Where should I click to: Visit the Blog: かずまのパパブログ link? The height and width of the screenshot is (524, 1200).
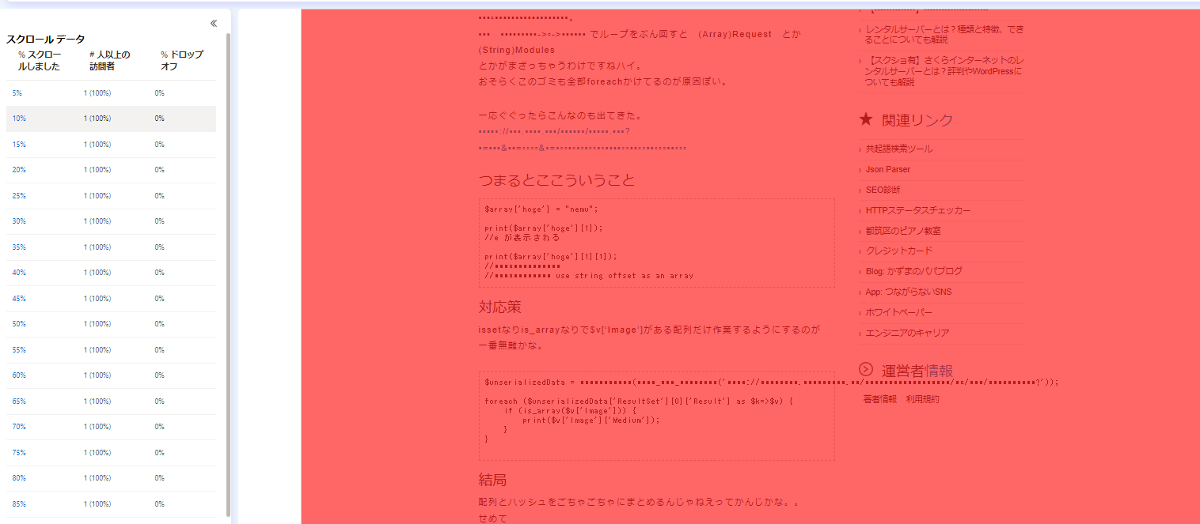coord(913,271)
